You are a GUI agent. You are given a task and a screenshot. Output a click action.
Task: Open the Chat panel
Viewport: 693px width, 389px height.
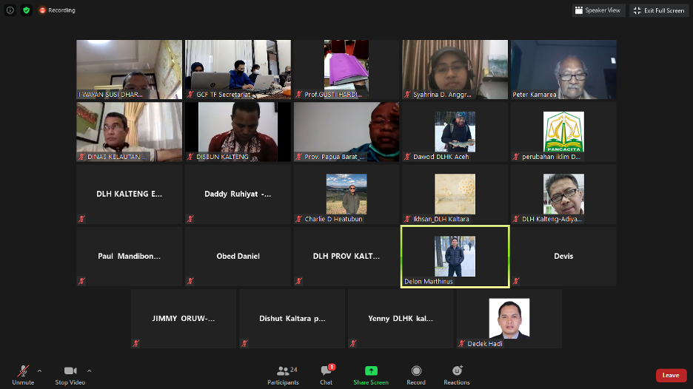[x=326, y=371]
